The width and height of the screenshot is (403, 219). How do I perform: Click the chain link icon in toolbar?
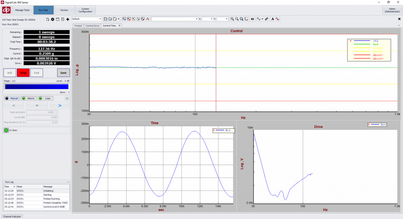(267, 19)
